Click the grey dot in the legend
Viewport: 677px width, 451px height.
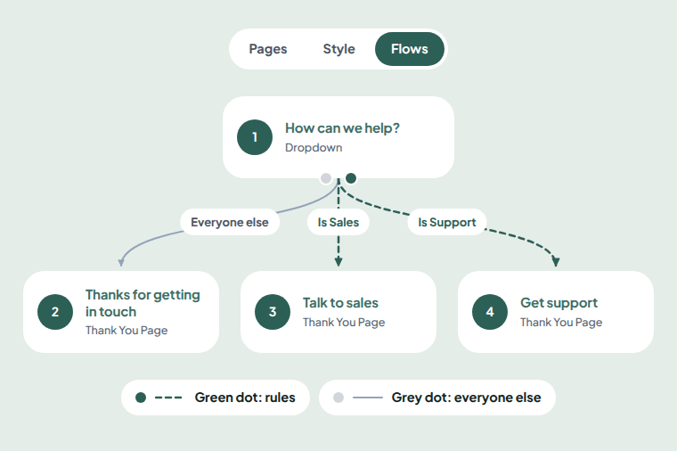click(338, 398)
